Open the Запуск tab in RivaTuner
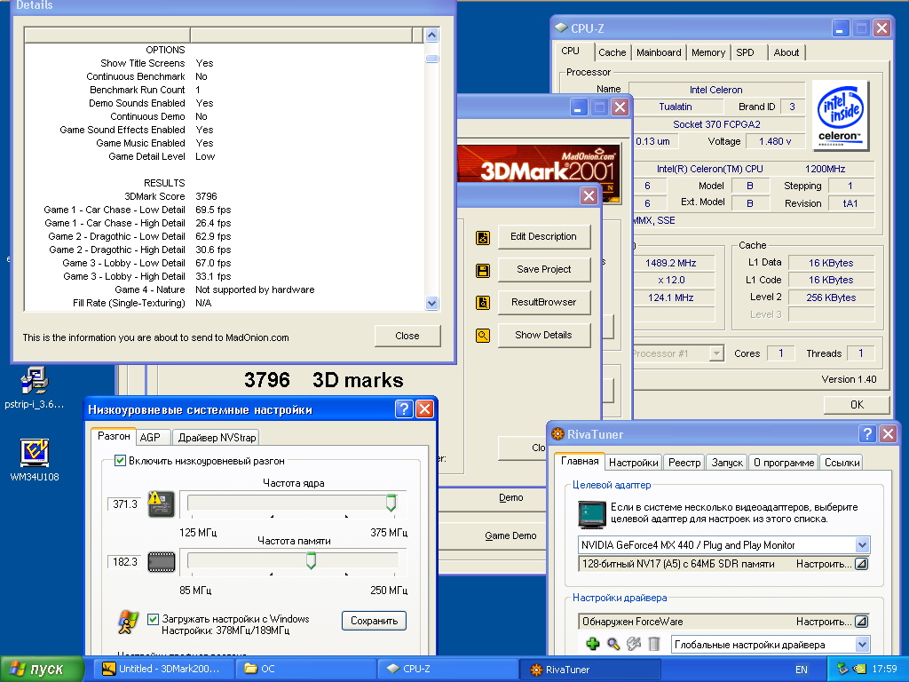The width and height of the screenshot is (909, 682). tap(727, 463)
